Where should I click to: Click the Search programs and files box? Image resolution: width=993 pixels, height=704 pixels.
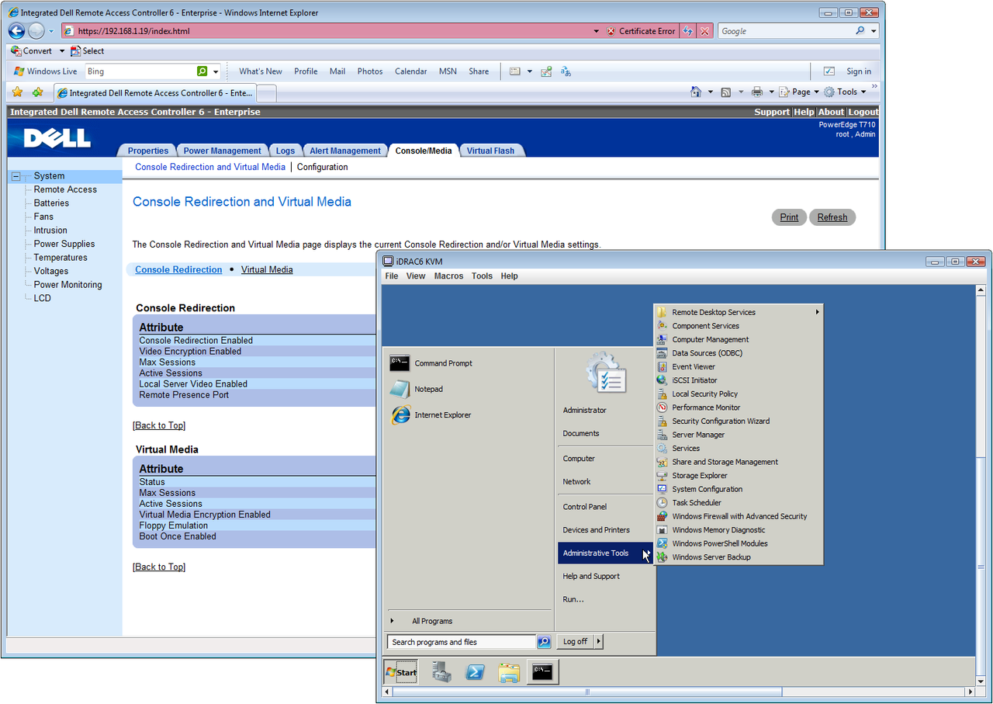[462, 642]
